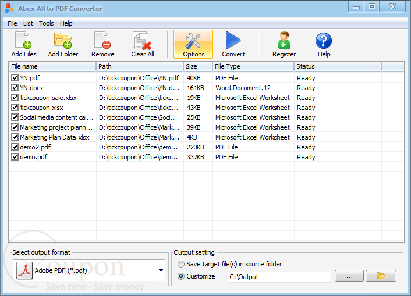Start conversion with the Convert icon
The image size is (411, 296).
click(x=233, y=40)
